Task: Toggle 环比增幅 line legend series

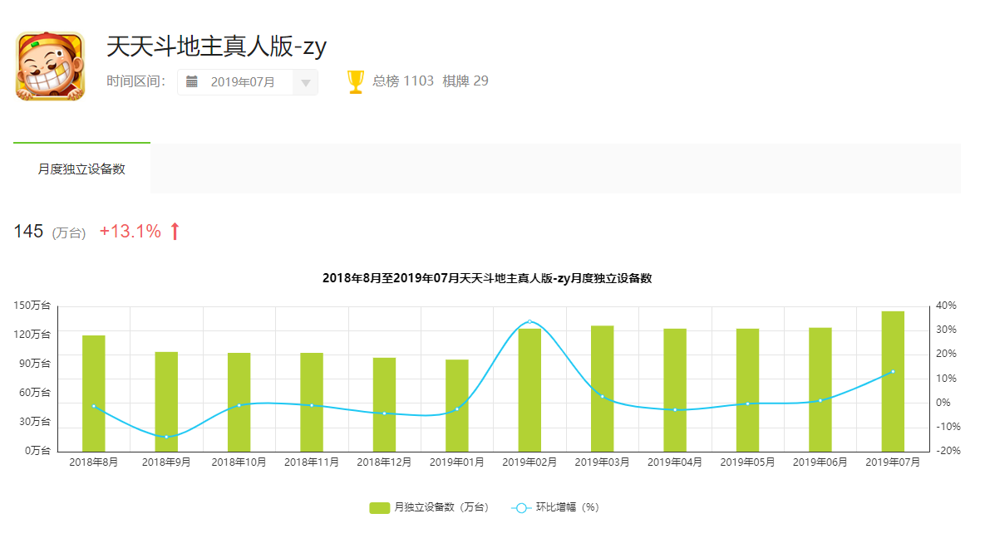Action: (x=566, y=507)
